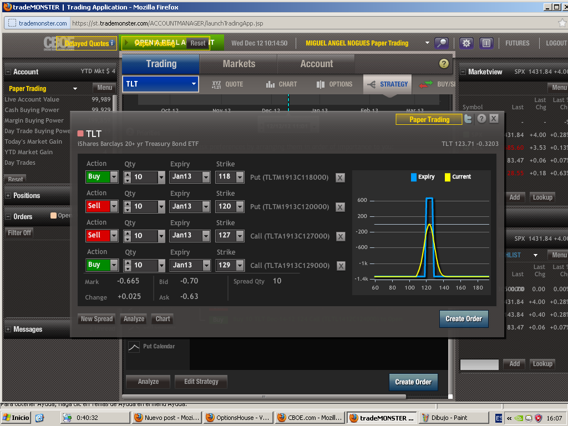Click the Reset button in header

198,43
